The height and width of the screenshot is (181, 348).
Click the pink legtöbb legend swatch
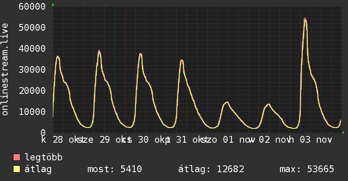coord(16,157)
